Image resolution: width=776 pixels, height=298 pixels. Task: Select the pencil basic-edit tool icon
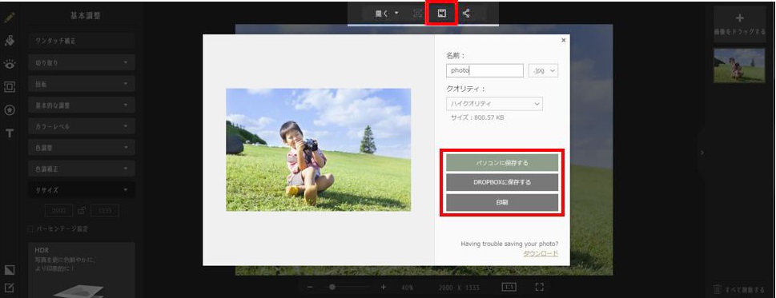(10, 18)
